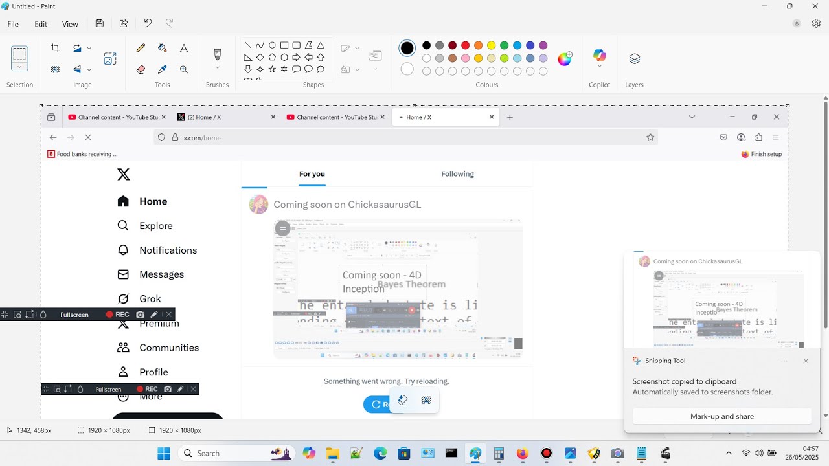Open the View menu

(x=70, y=24)
